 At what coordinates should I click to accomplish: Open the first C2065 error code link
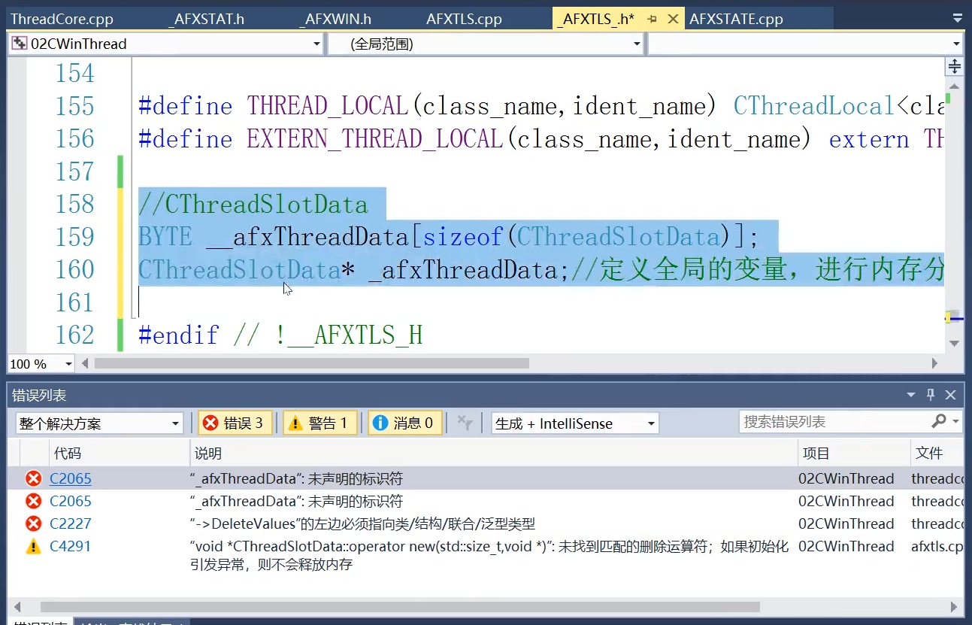pyautogui.click(x=71, y=478)
